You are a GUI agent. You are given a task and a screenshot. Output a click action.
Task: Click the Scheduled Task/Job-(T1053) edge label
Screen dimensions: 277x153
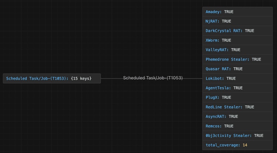click(153, 78)
